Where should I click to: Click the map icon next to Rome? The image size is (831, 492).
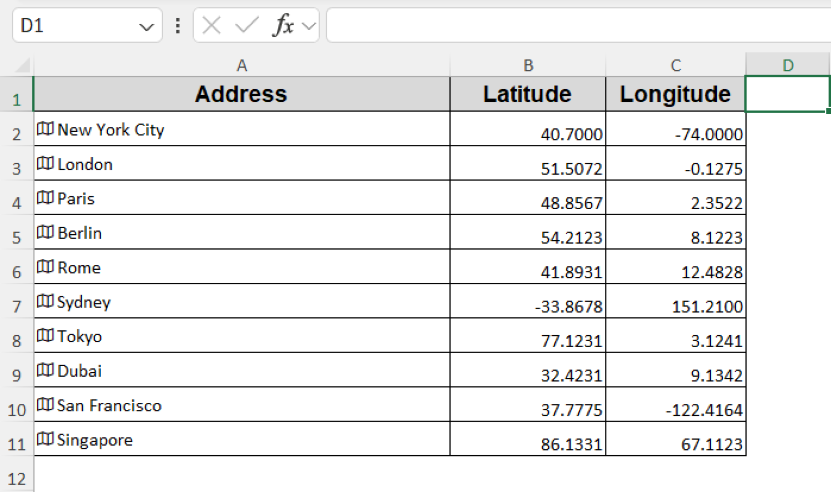(x=44, y=267)
